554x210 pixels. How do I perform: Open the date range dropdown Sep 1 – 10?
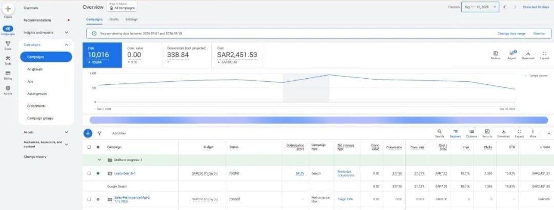(480, 7)
